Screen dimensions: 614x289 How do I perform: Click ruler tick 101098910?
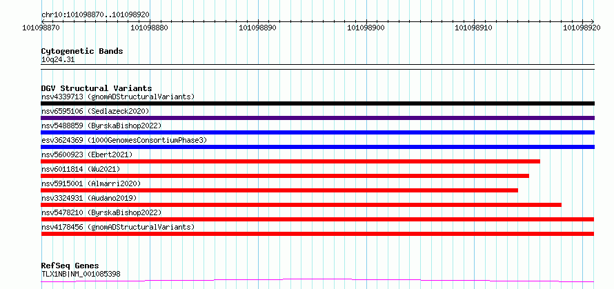[474, 28]
